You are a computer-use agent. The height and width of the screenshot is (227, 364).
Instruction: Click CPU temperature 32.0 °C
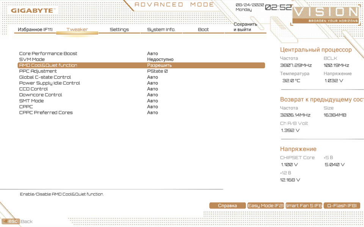tap(291, 81)
